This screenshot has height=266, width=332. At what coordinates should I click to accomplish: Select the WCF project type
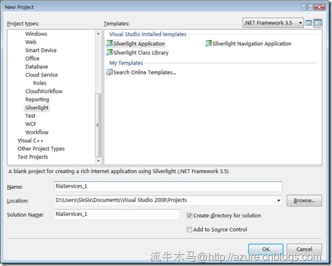31,124
